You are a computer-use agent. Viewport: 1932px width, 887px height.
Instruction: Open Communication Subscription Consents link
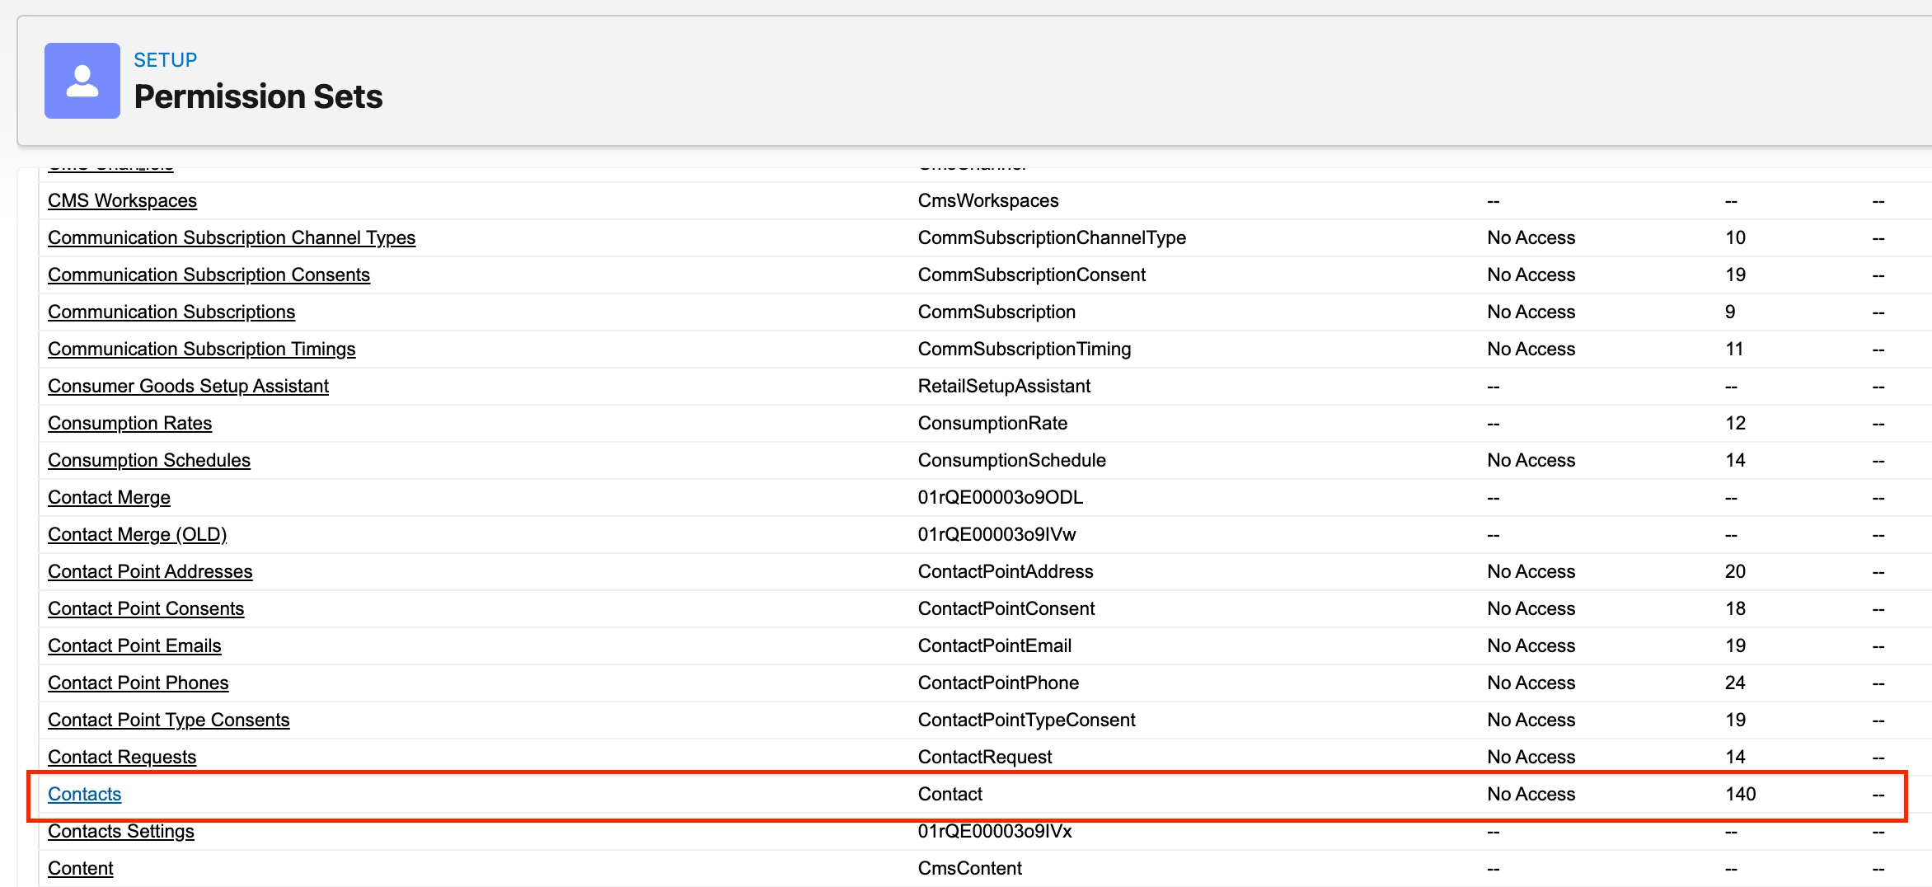click(209, 275)
